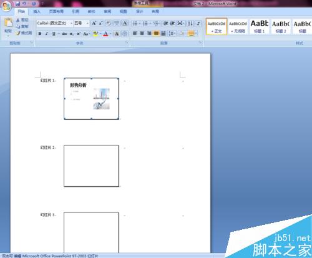Apply paragraph shading color

(182, 33)
